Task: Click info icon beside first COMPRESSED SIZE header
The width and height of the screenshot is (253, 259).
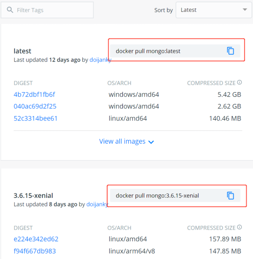Action: (x=240, y=82)
